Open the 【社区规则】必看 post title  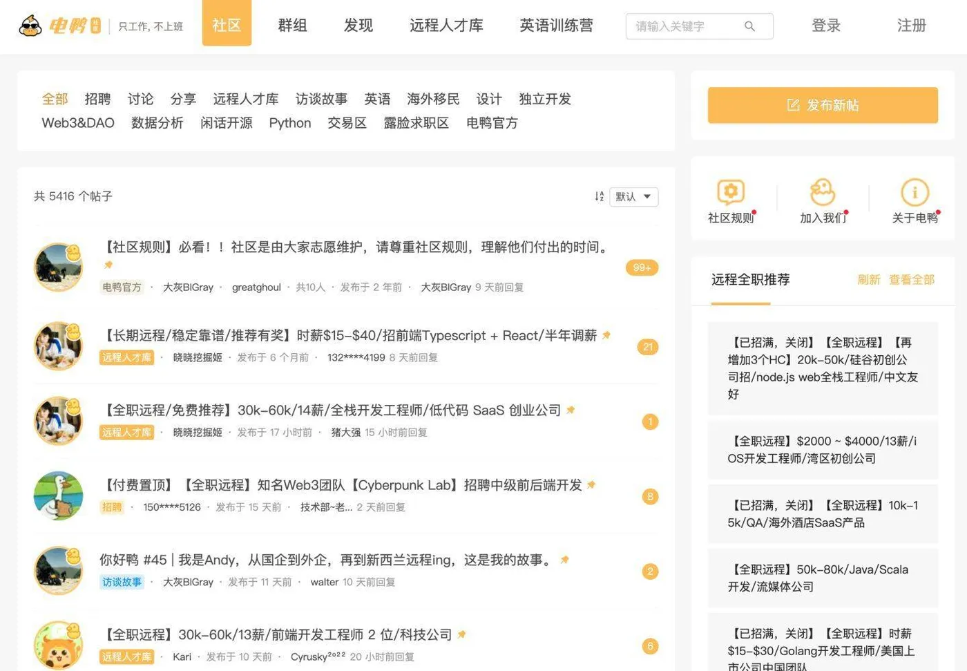[356, 247]
